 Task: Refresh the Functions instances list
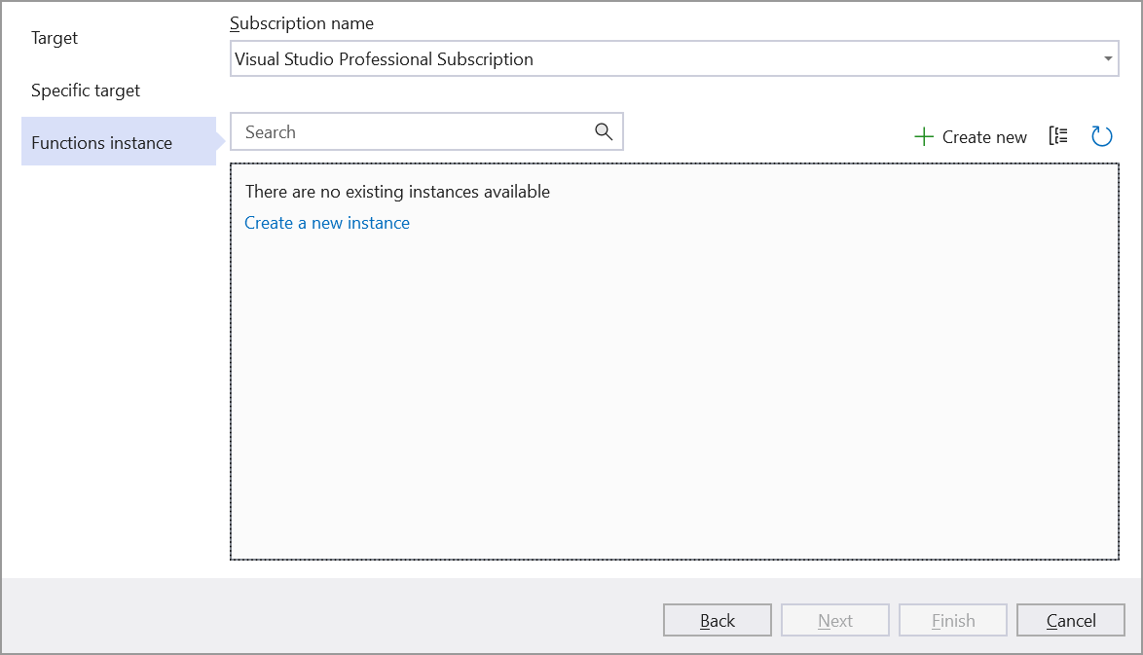click(1101, 136)
